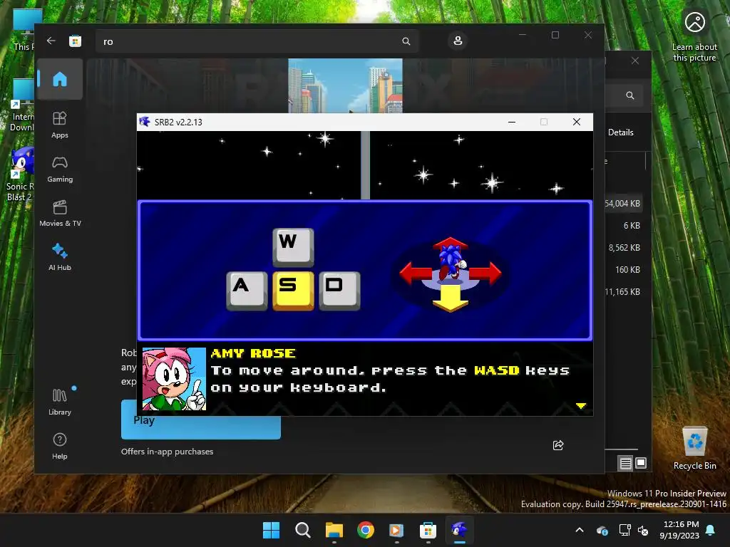Click the D key graphic in SRB2
The width and height of the screenshot is (730, 547).
(x=339, y=291)
